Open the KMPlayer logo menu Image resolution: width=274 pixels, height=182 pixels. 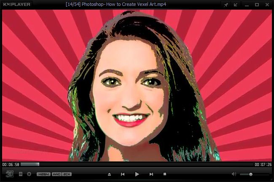point(17,5)
